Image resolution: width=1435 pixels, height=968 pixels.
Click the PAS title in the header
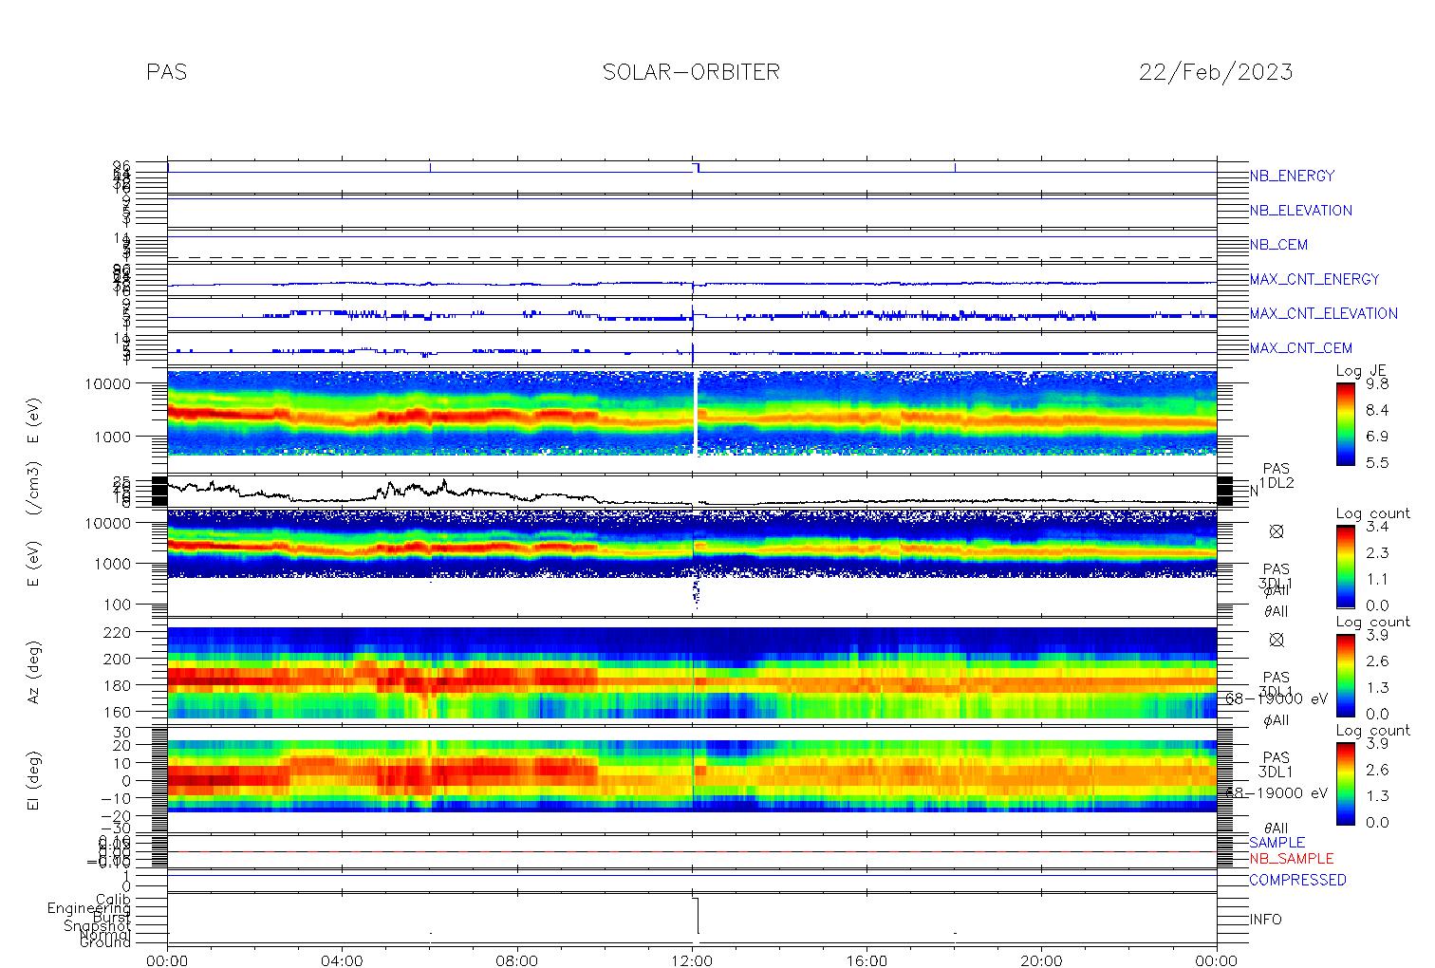166,72
